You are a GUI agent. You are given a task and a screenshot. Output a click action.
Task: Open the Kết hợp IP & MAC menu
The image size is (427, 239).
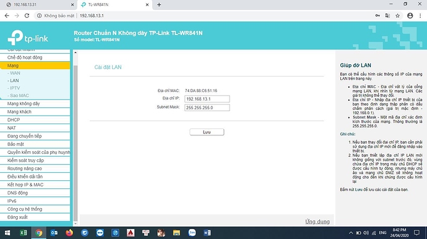(35, 185)
